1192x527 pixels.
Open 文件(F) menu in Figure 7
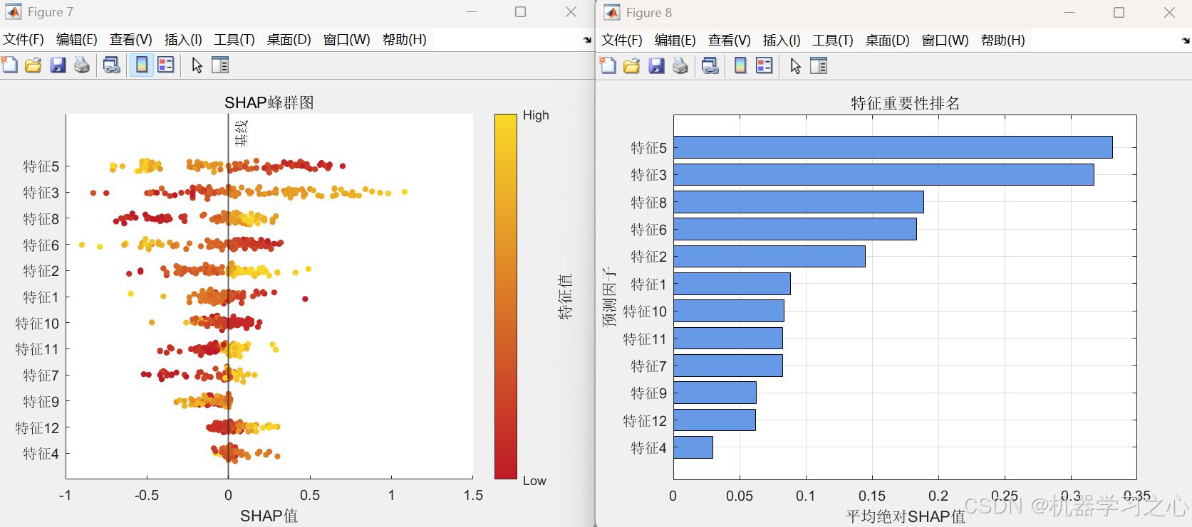(x=24, y=40)
